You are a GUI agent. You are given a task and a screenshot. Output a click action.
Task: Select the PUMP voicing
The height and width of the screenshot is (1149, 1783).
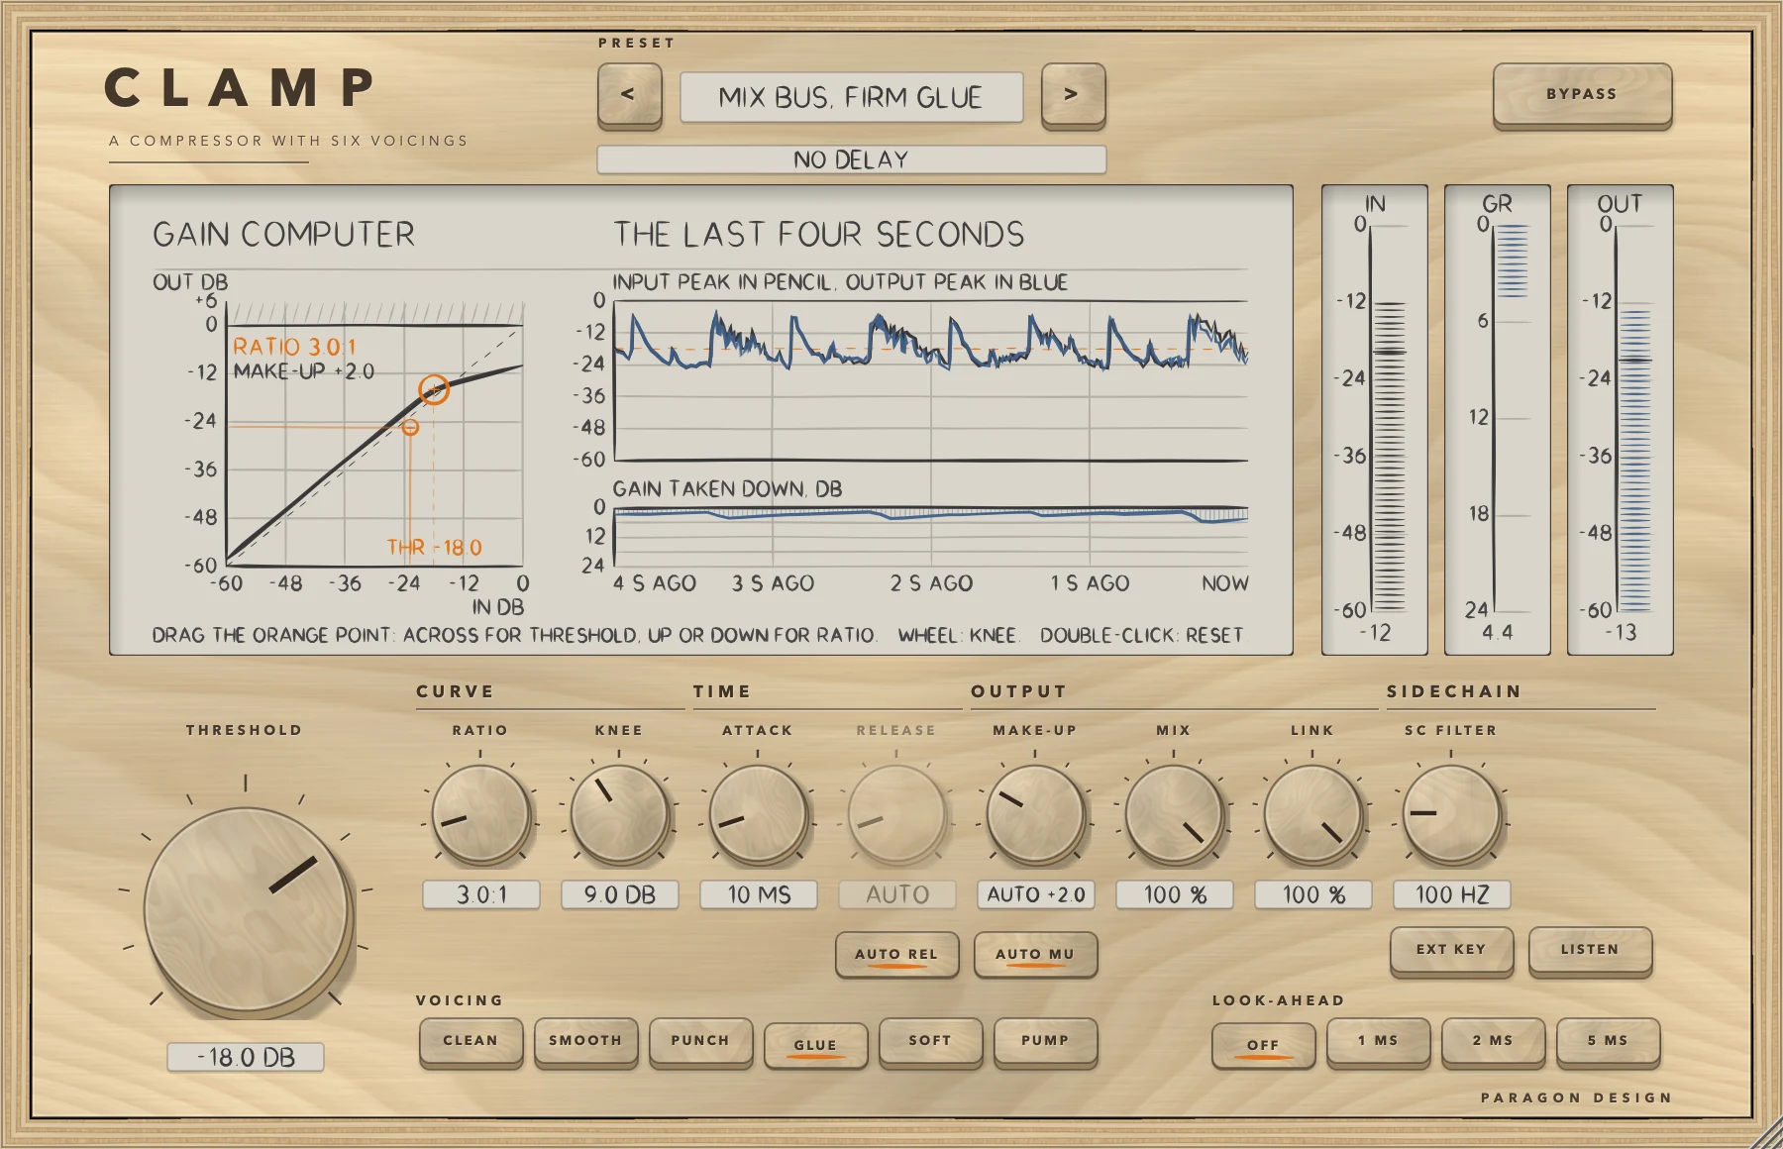1045,1042
